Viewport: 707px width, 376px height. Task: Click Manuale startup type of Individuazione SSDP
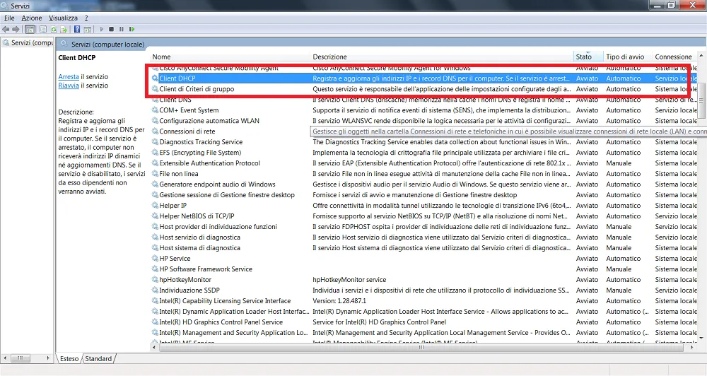[x=619, y=290]
